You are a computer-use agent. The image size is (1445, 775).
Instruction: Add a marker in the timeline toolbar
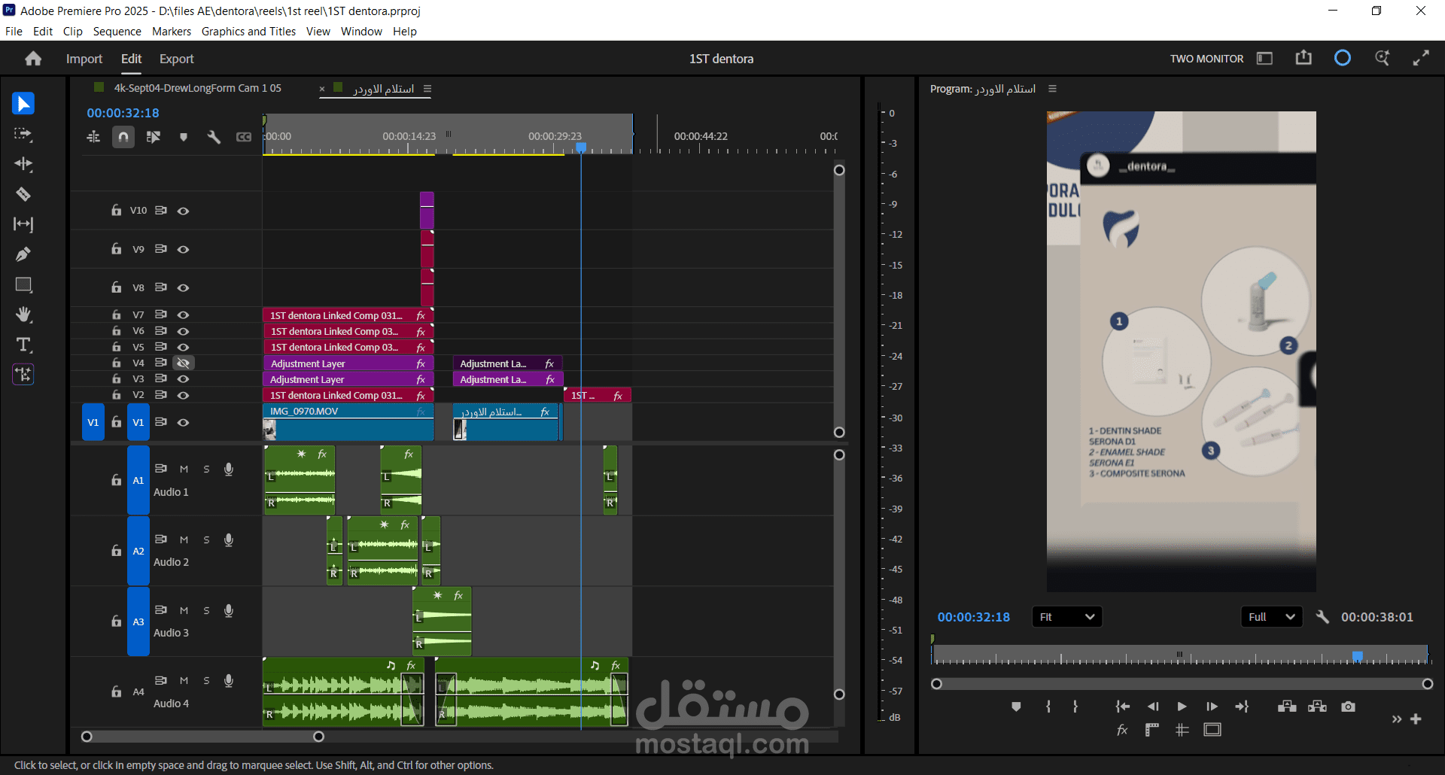(184, 137)
